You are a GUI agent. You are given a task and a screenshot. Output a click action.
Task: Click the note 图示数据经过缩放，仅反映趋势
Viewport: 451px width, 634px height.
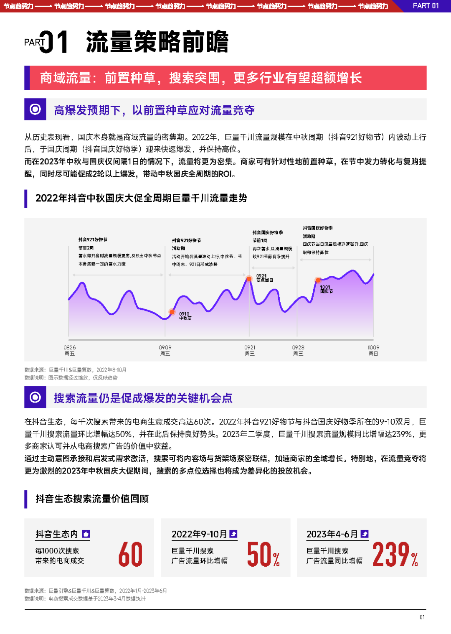(x=71, y=377)
